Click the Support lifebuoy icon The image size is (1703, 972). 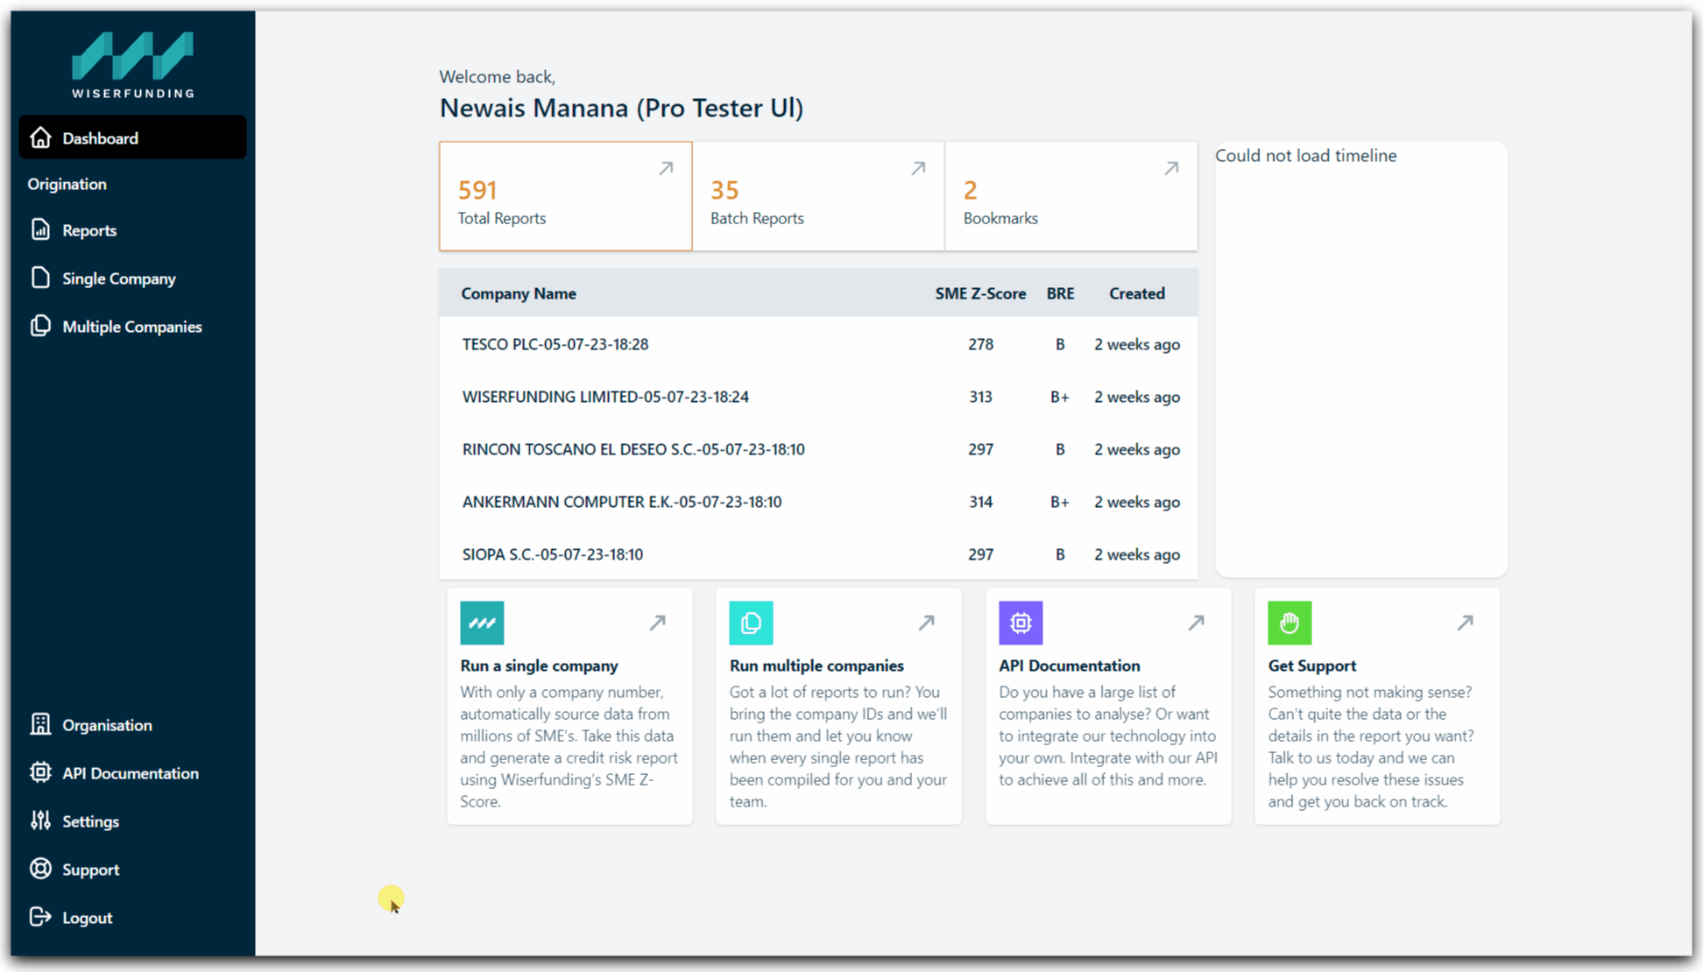coord(40,869)
